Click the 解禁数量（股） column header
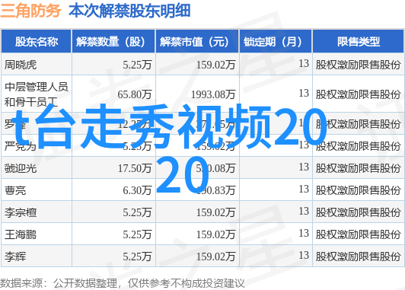This screenshot has height=290, width=405. tap(113, 42)
